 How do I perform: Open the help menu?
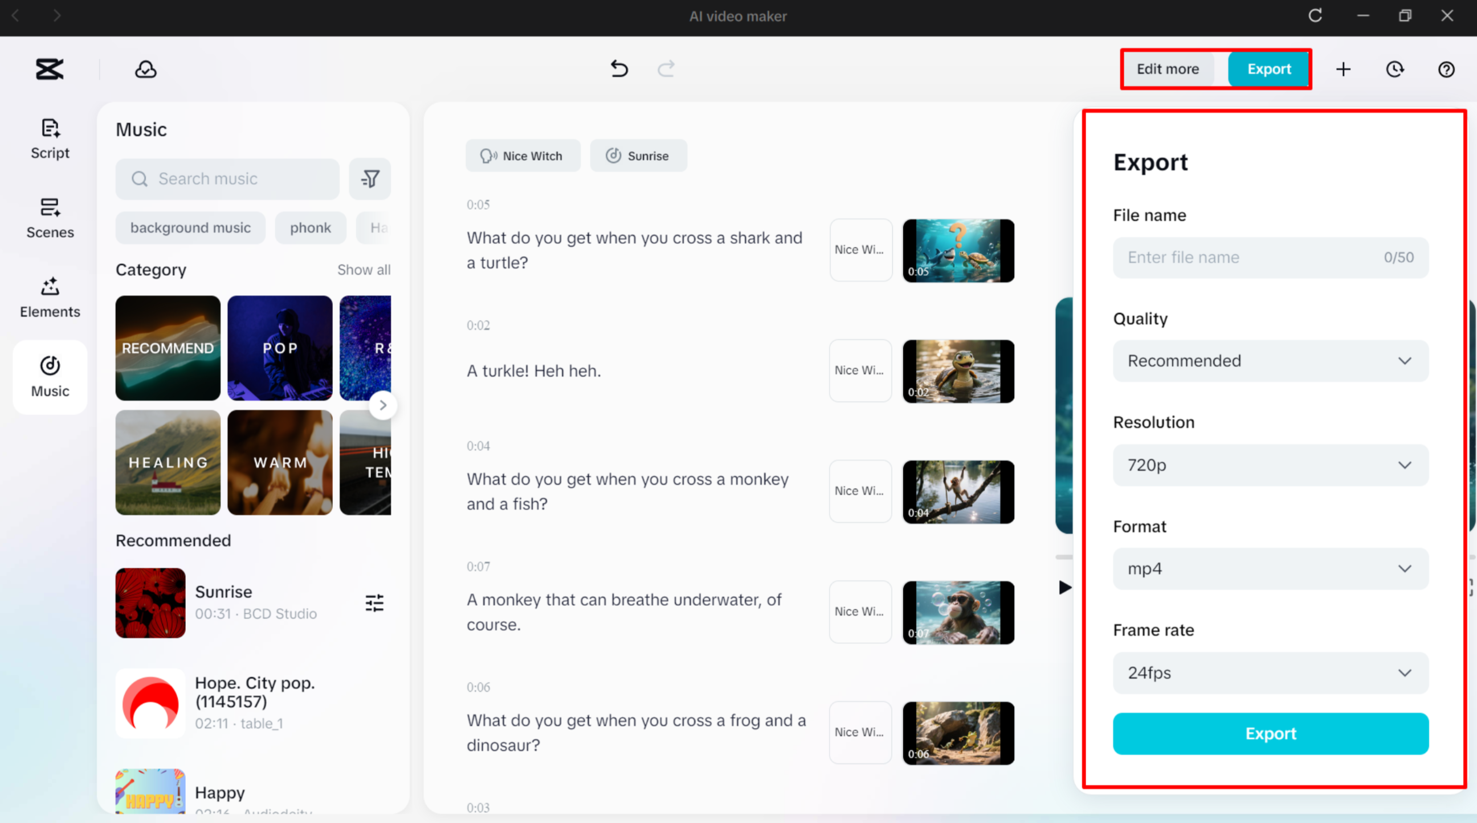[1446, 70]
